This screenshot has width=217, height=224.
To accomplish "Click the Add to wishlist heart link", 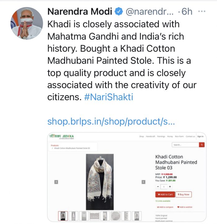I will 185,207.
